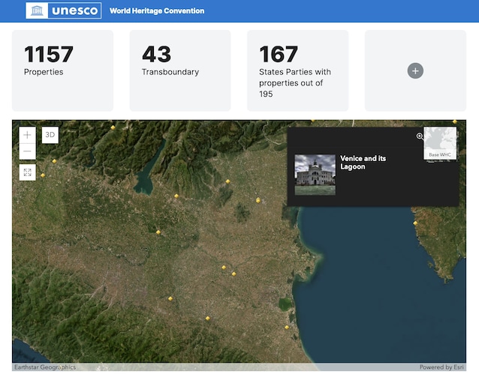
Task: Click the UNESCO logo
Action: click(x=63, y=10)
